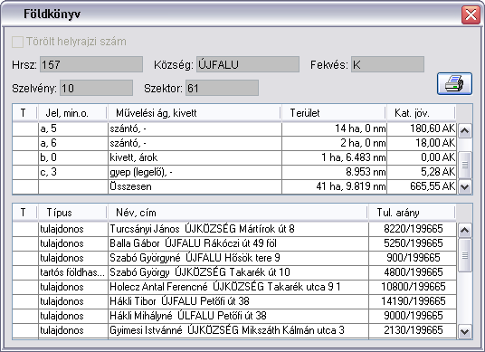
Task: Click ownership ratio 9000/199665
Action: [413, 316]
